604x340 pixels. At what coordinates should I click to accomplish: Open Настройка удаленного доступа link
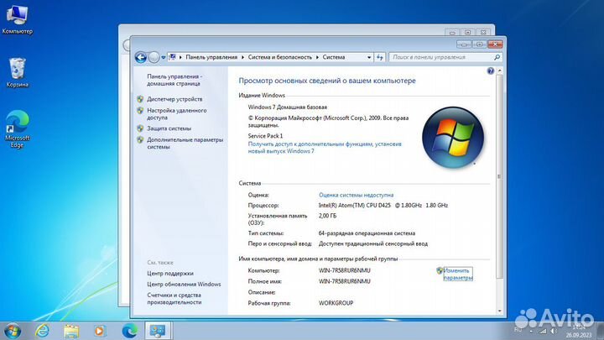point(177,113)
